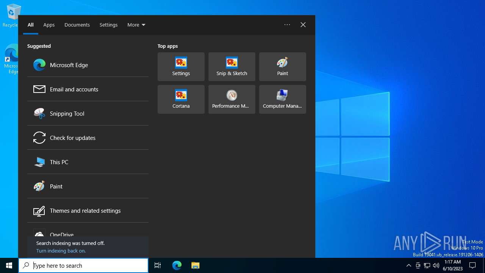Open the taskbar clock and date
The width and height of the screenshot is (485, 273).
click(x=453, y=265)
